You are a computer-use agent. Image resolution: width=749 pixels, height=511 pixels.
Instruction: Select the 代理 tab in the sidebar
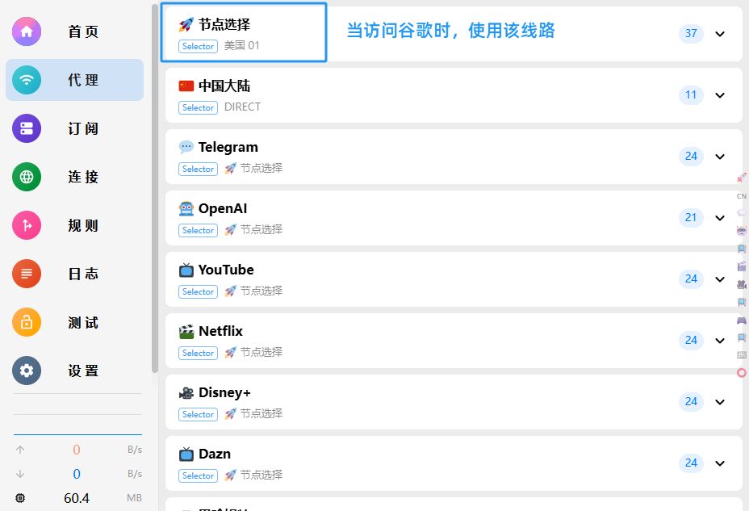(x=74, y=80)
